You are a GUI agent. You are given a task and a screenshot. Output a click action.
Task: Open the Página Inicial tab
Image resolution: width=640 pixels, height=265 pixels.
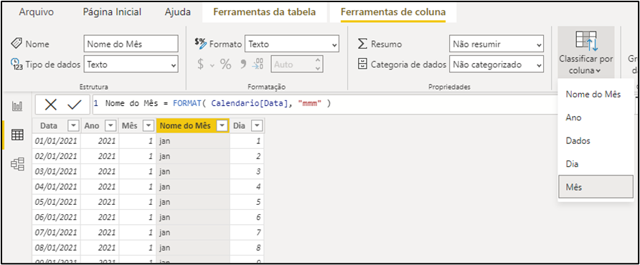coord(112,12)
